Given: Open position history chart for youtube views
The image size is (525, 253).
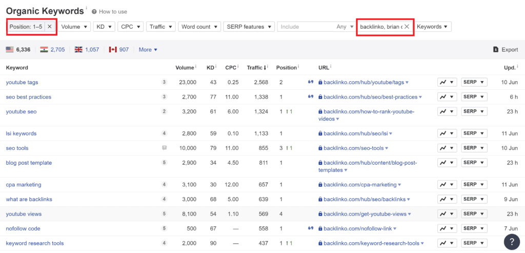Looking at the screenshot, I should (447, 214).
